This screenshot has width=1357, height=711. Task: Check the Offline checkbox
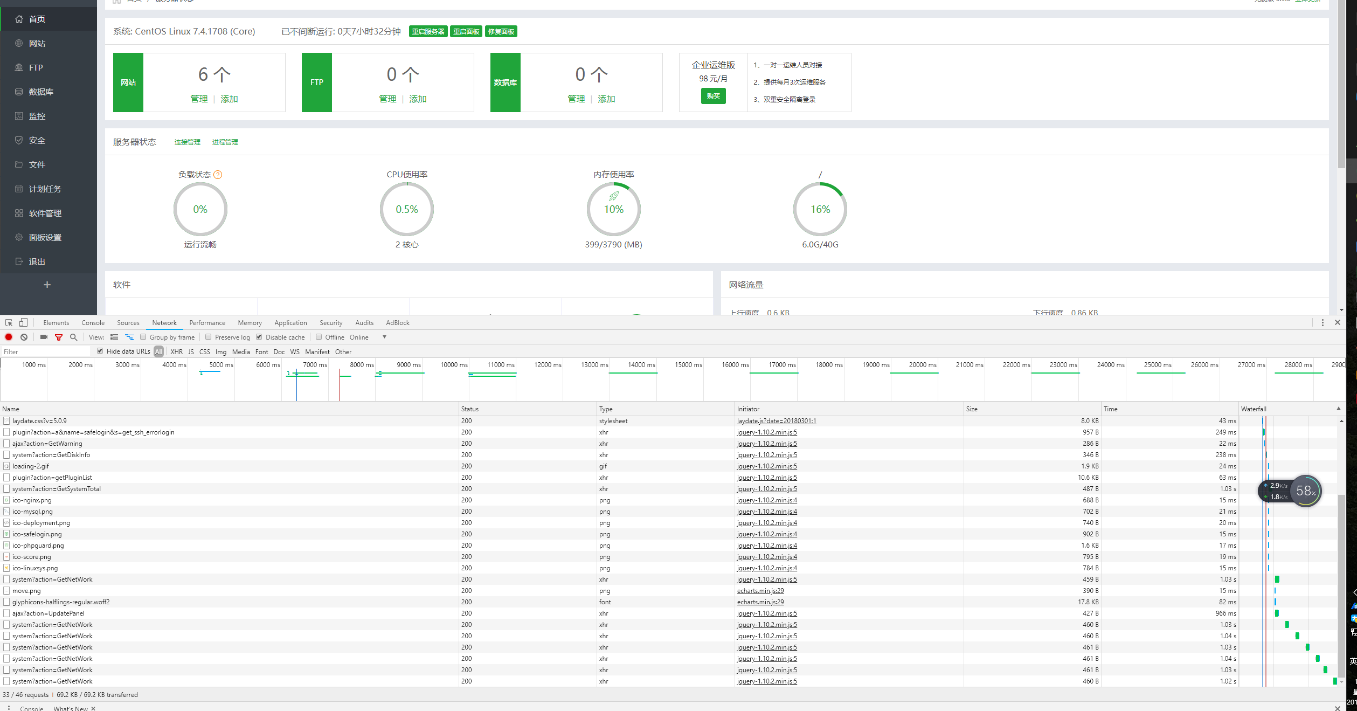(319, 337)
